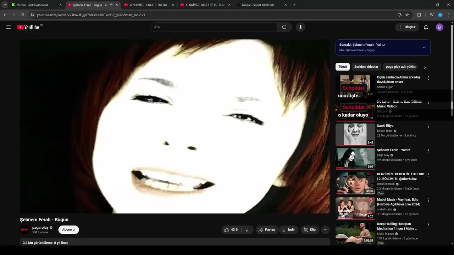Open options menu for Sanki Rüya
Screen dimensions: 454x255
428,126
